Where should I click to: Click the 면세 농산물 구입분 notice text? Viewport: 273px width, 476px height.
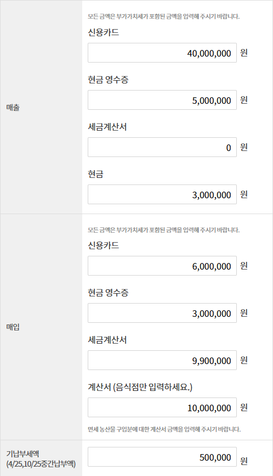(164, 429)
